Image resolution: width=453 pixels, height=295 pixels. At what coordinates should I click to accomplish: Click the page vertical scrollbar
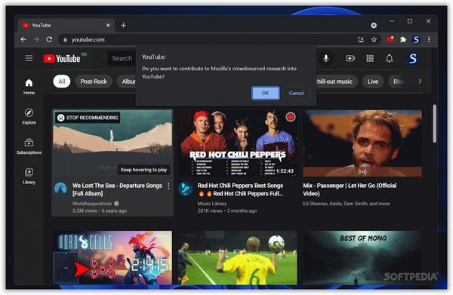[435, 124]
